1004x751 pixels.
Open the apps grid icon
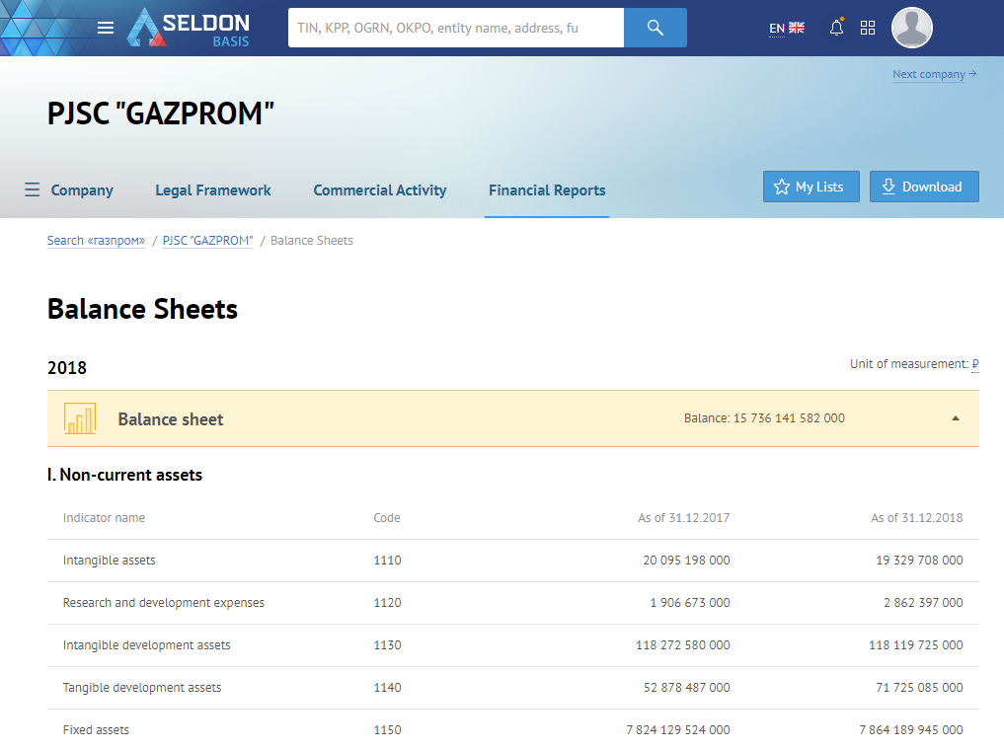(x=868, y=28)
